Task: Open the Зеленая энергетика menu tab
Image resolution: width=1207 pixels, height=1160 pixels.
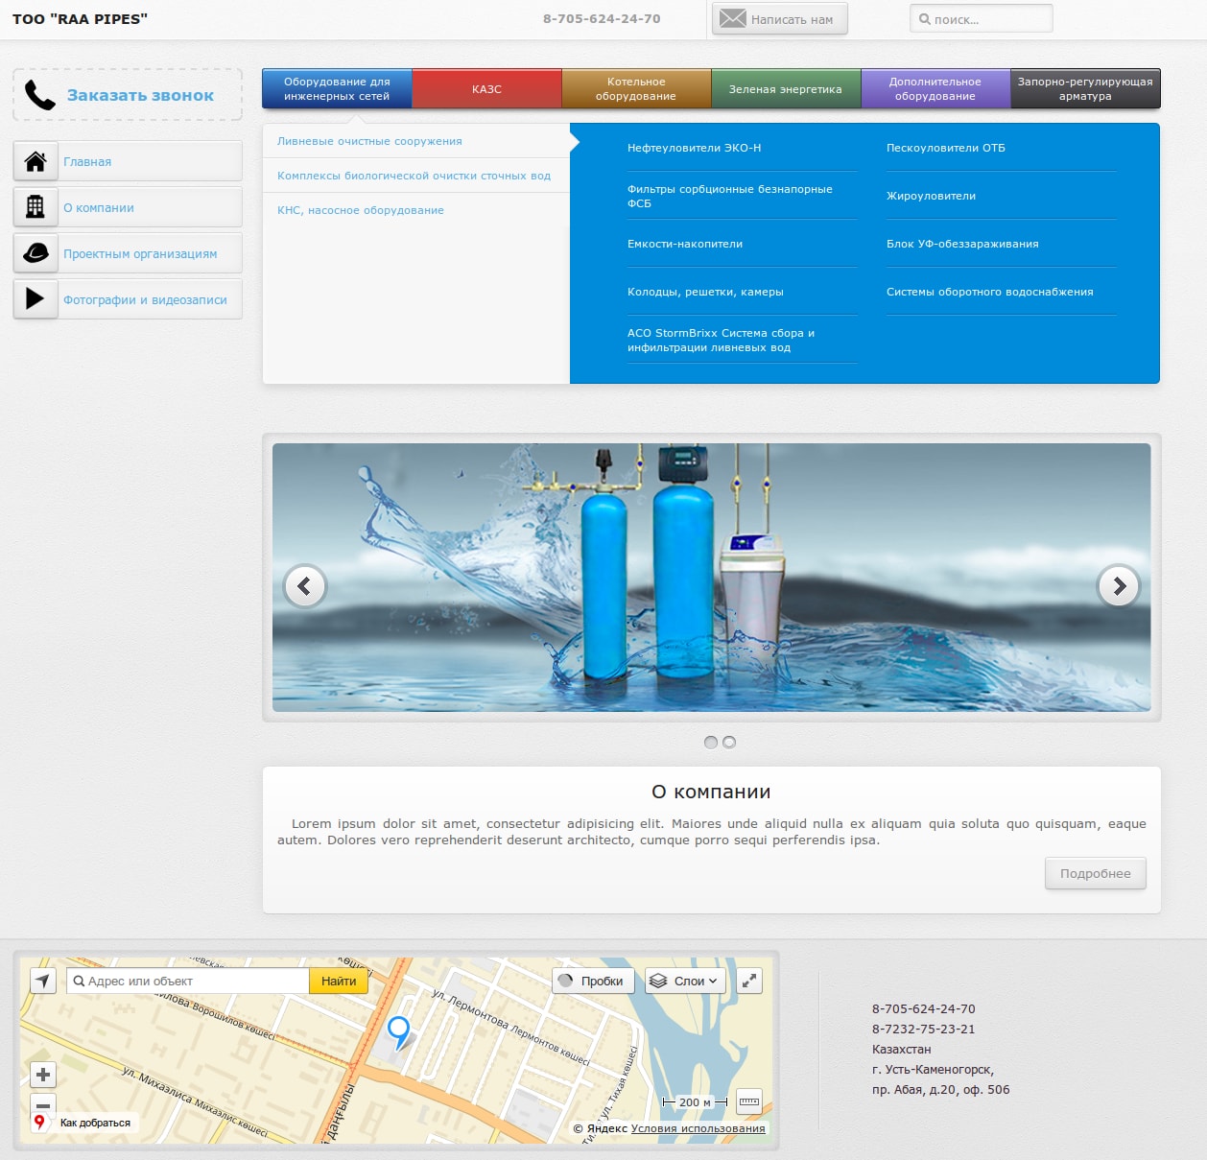Action: [785, 89]
